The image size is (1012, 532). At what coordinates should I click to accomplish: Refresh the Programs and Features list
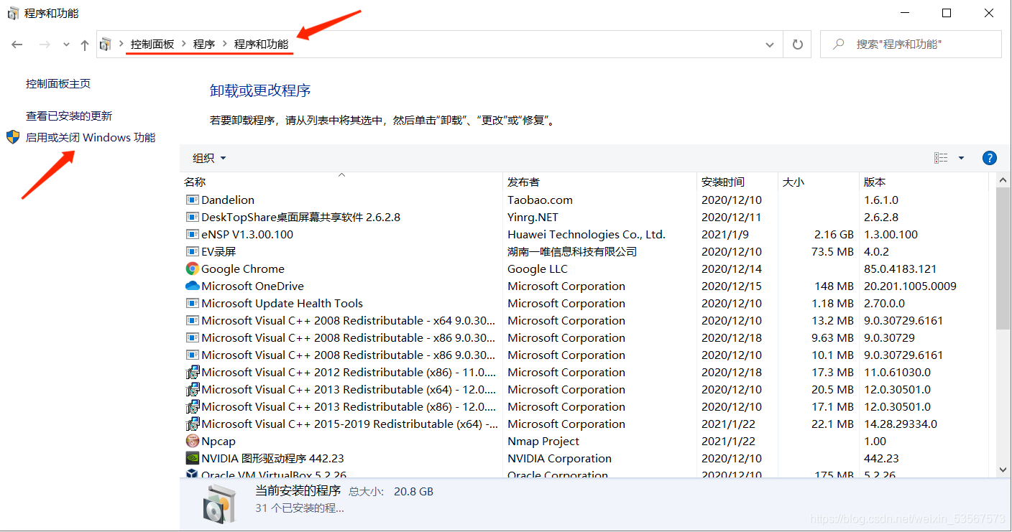tap(797, 45)
